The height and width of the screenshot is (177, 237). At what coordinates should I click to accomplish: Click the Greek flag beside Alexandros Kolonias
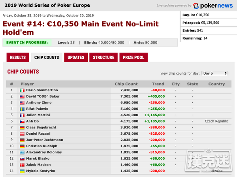(x=23, y=152)
